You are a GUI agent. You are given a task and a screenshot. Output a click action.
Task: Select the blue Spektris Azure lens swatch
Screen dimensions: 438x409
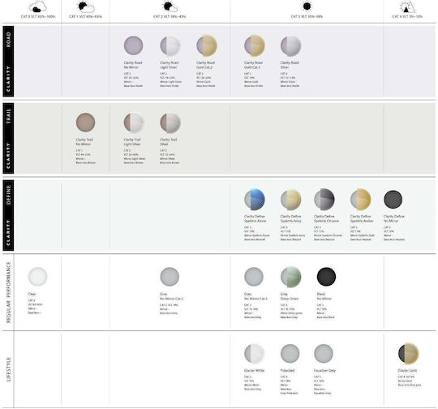tap(255, 200)
